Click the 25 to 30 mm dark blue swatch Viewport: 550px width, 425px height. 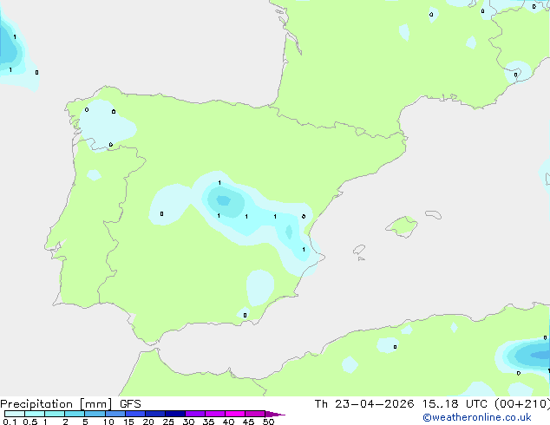click(174, 414)
